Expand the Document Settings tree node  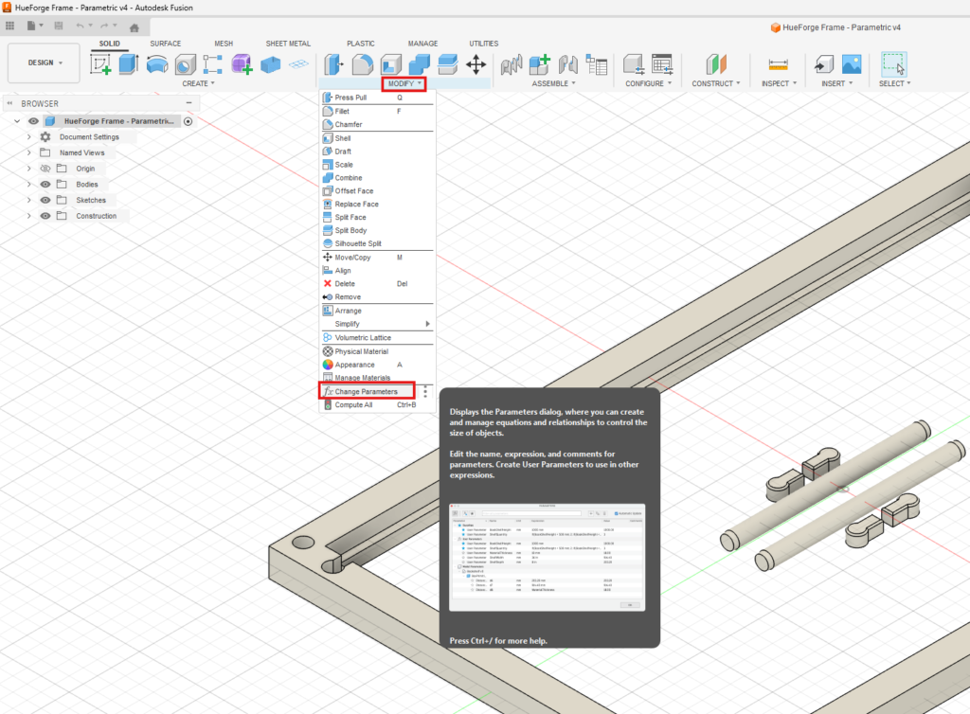coord(29,137)
